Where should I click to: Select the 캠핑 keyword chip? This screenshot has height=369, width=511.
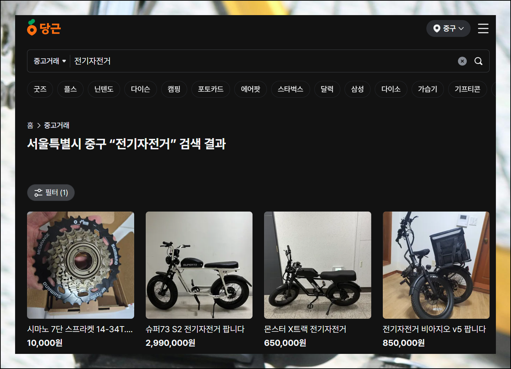[x=174, y=89]
